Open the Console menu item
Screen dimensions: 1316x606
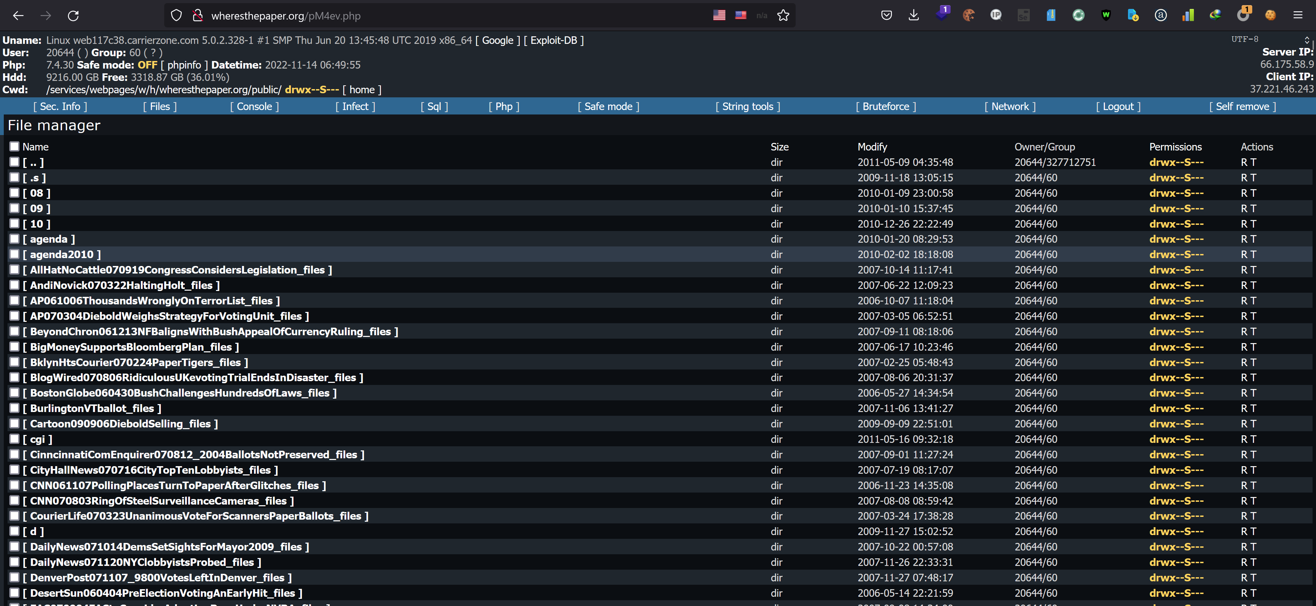[254, 106]
